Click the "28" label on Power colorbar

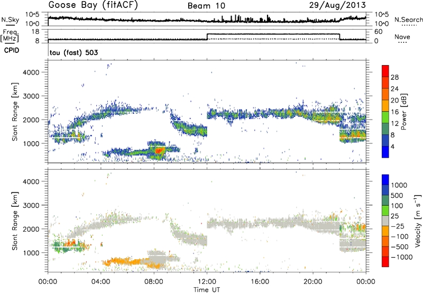[394, 77]
